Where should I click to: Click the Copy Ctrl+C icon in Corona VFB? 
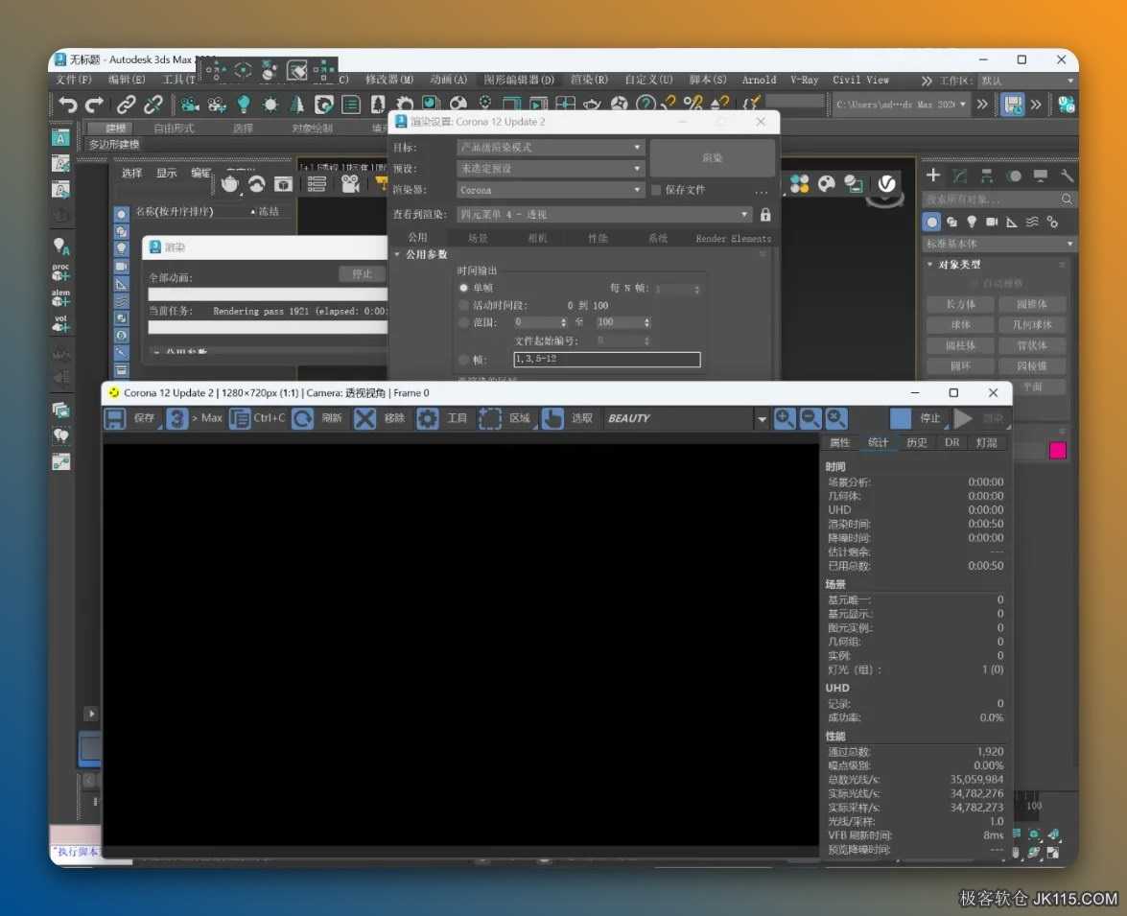[240, 418]
